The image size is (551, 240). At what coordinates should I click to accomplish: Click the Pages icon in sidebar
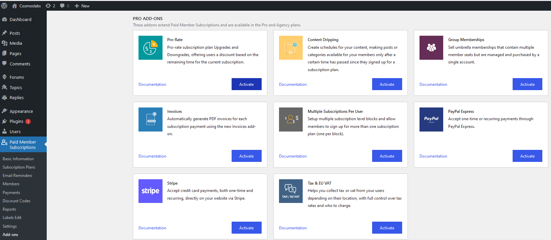click(4, 53)
